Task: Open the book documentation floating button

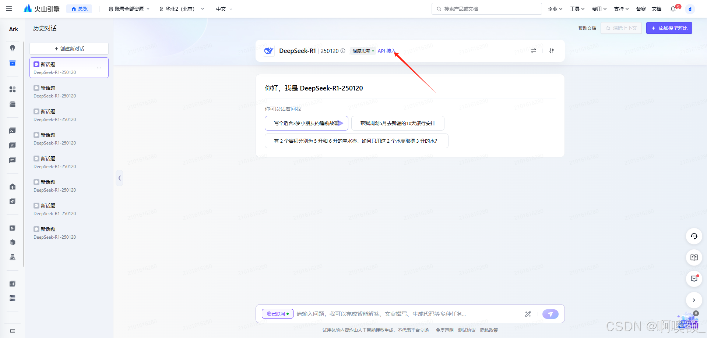Action: coord(694,257)
